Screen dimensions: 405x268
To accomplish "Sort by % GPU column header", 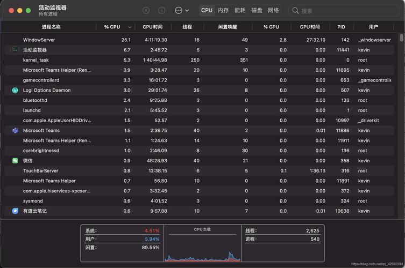I will pos(271,27).
